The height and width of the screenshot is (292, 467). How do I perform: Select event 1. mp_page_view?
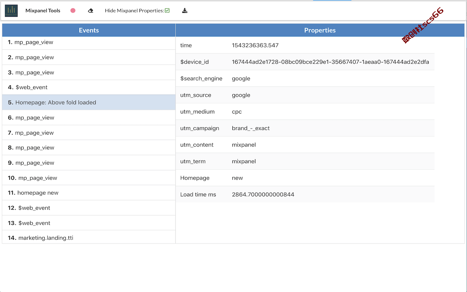89,42
